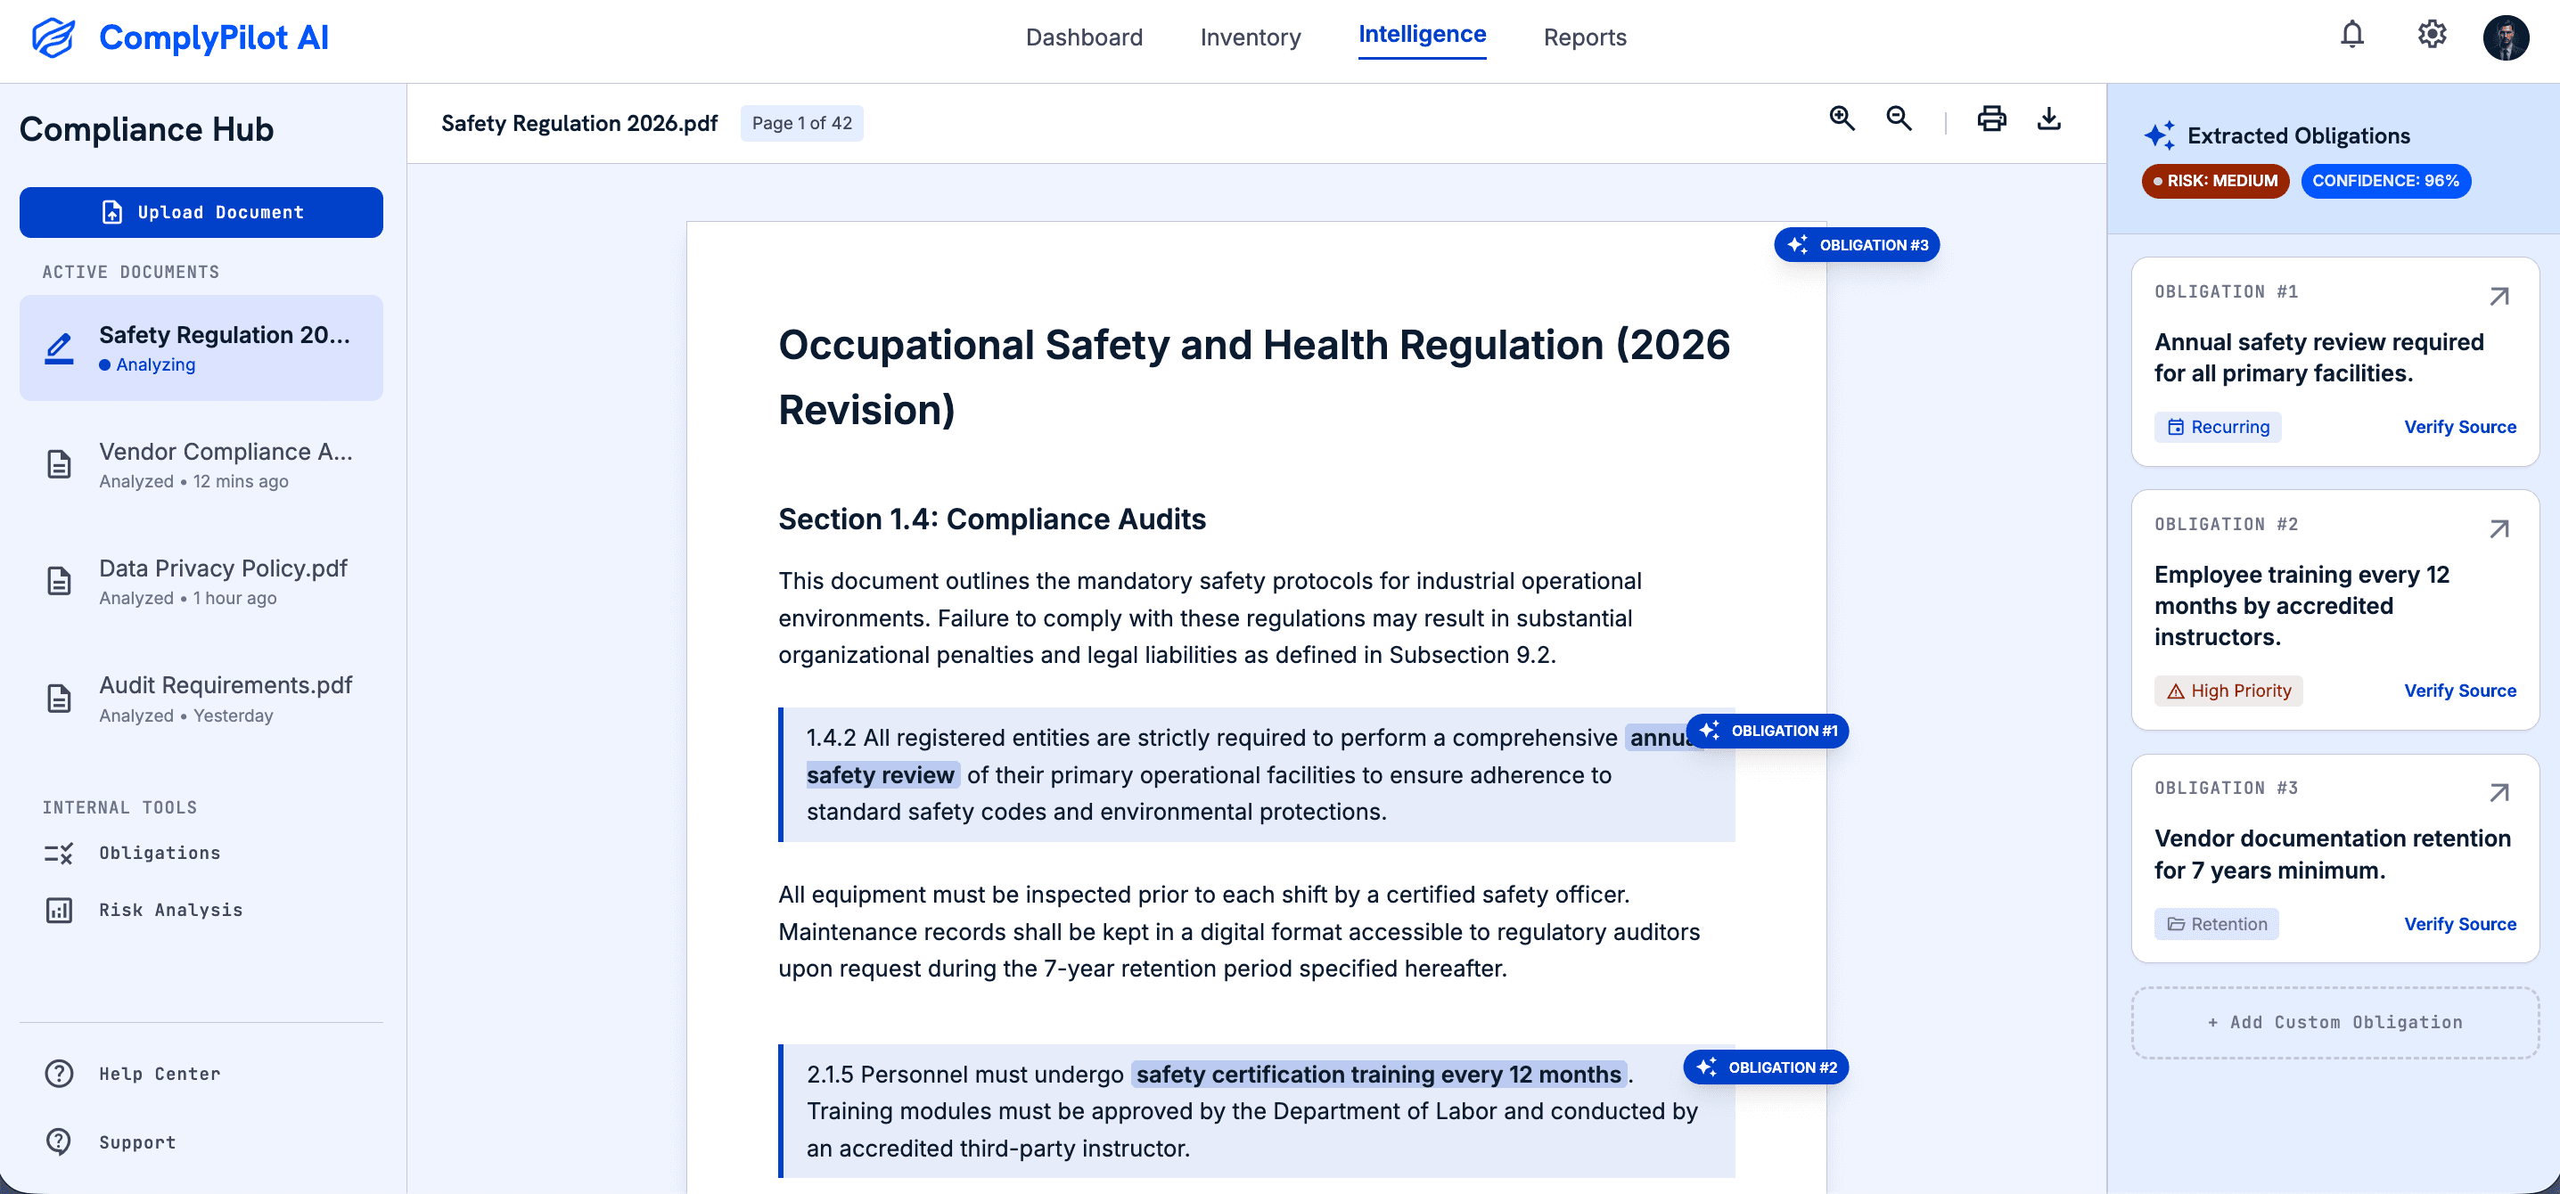Open Obligation #1 card arrow icon

point(2498,296)
